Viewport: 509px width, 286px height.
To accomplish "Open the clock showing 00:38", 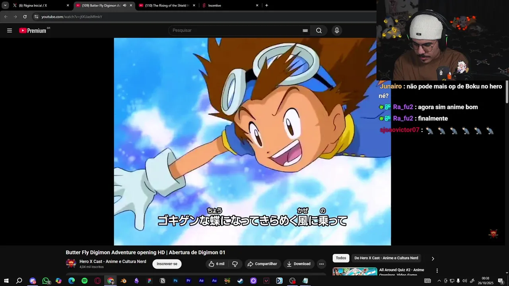I will click(x=485, y=281).
